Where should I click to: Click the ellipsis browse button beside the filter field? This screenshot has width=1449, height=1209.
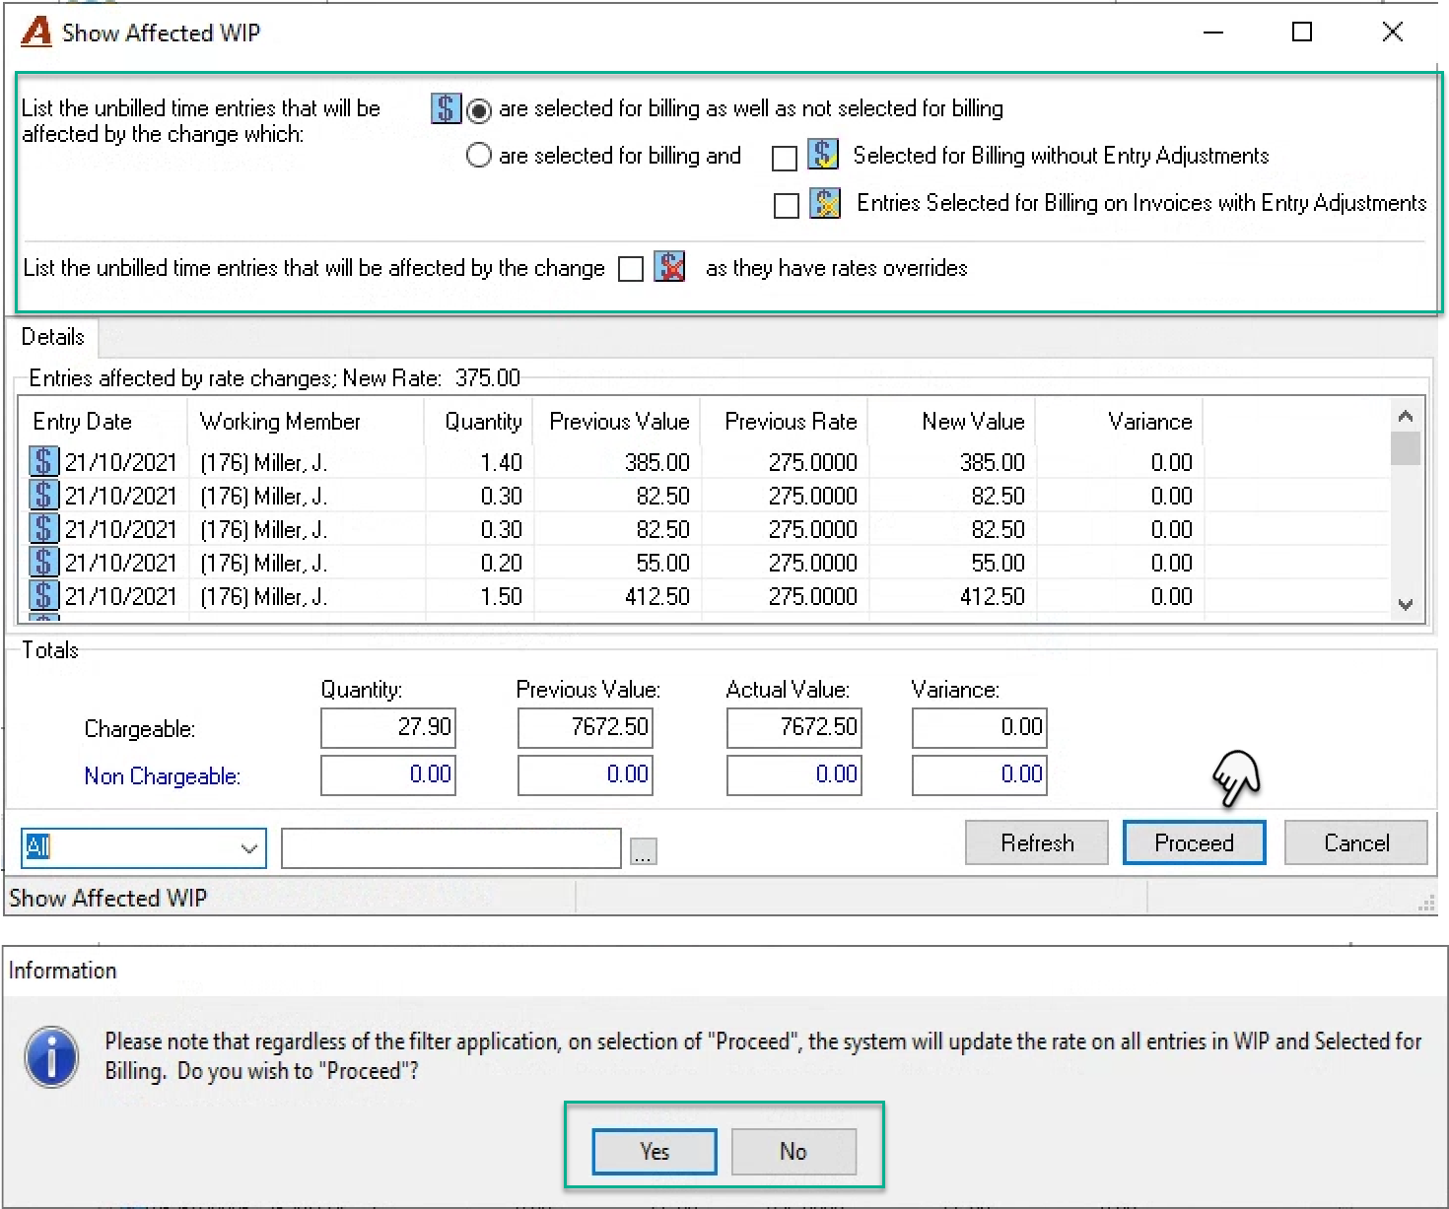[x=643, y=851]
